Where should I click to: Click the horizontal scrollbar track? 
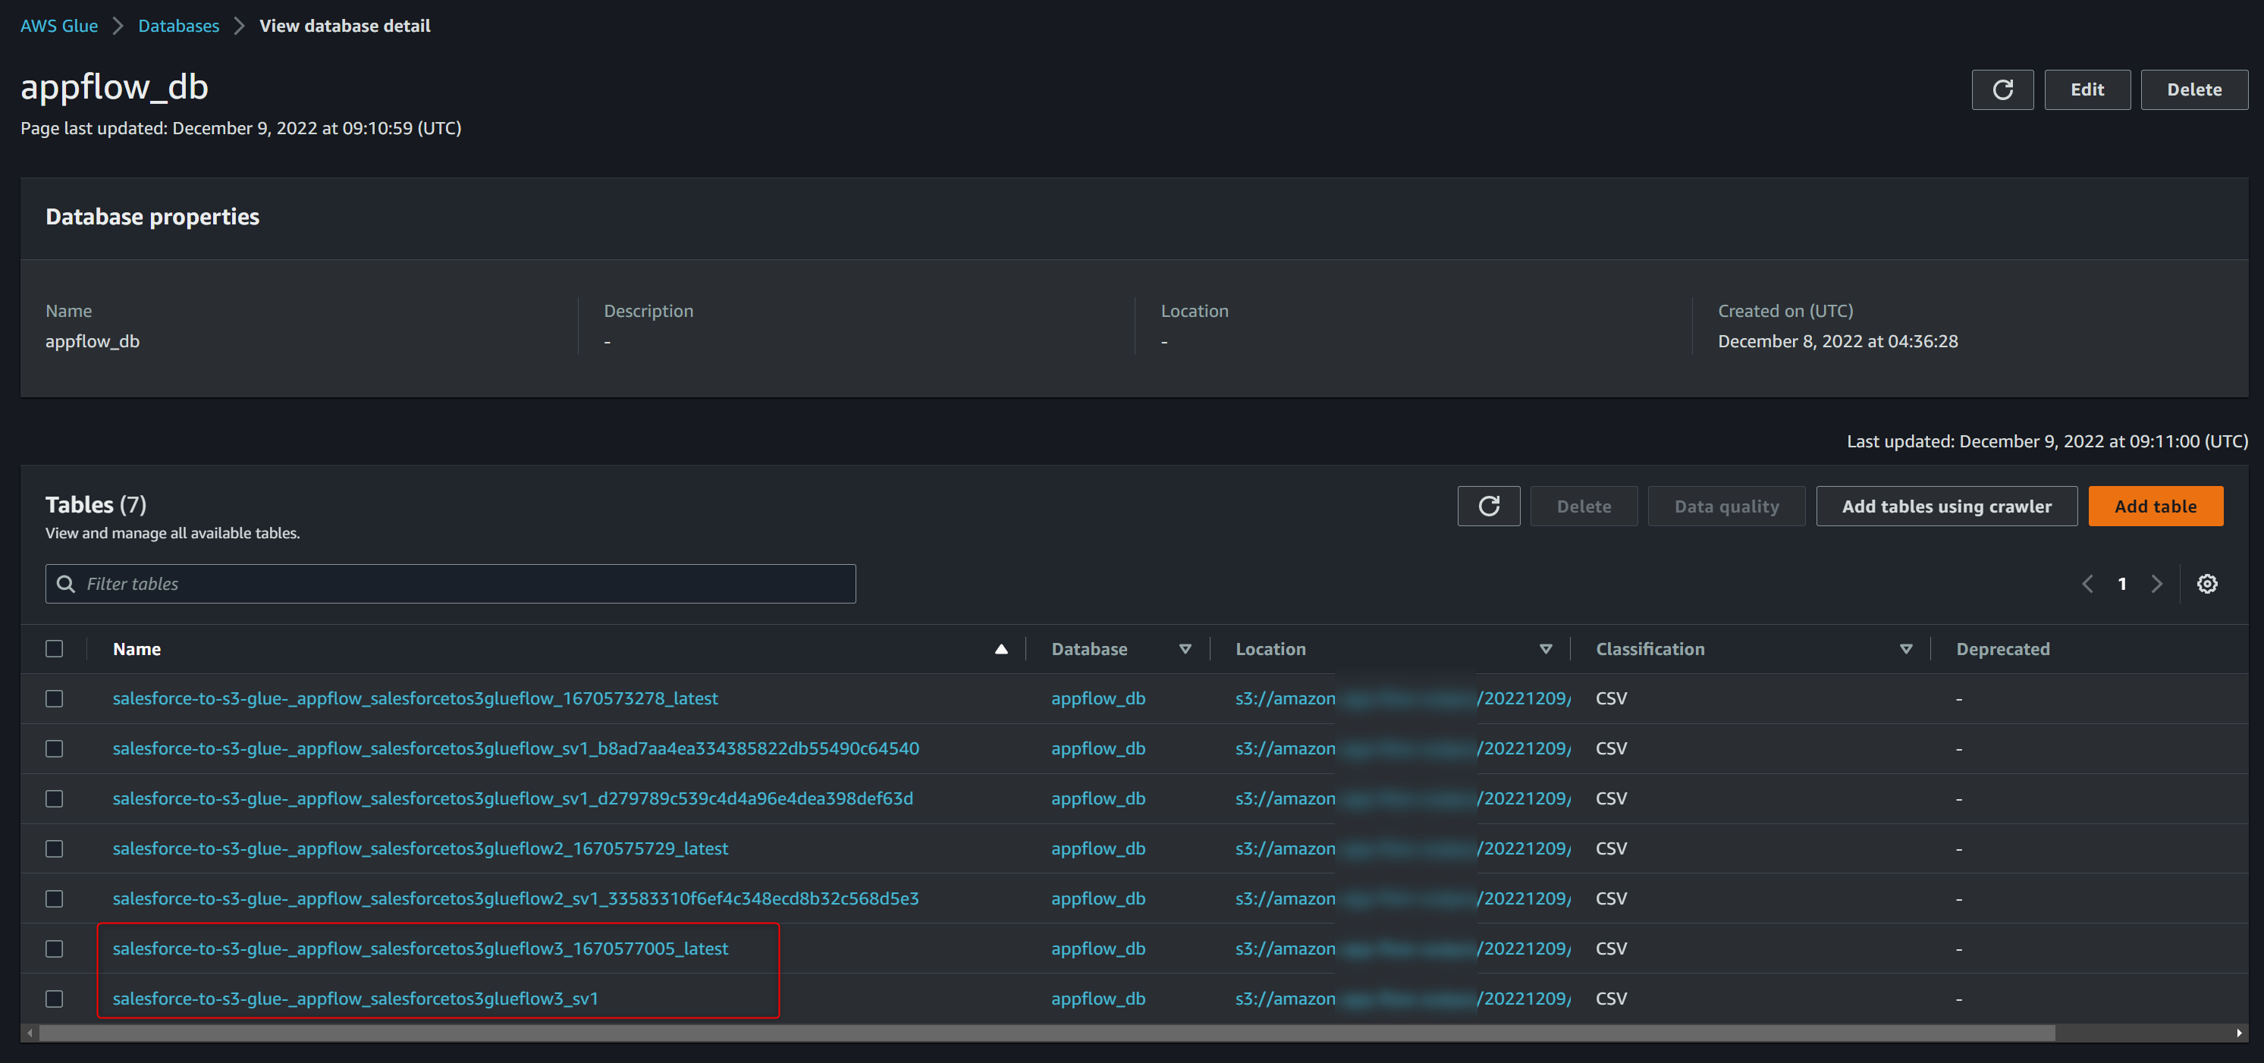(2144, 1033)
